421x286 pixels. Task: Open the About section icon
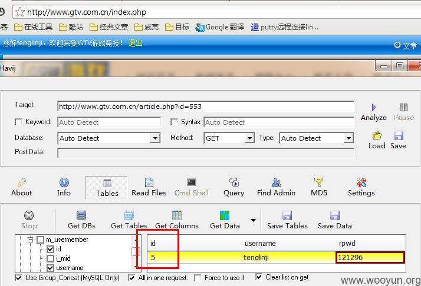pos(22,182)
